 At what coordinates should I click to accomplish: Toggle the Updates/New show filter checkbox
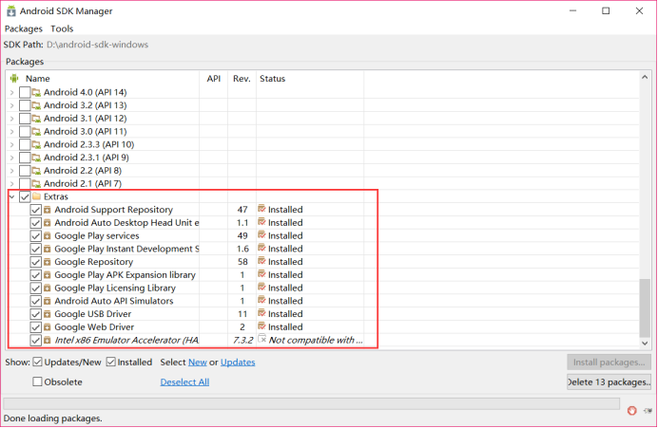tap(37, 363)
